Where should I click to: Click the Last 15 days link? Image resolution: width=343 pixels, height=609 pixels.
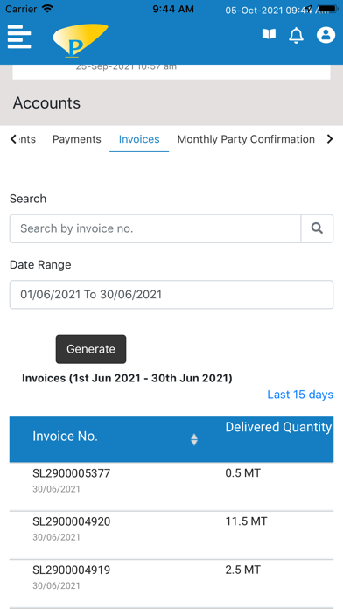click(x=300, y=395)
